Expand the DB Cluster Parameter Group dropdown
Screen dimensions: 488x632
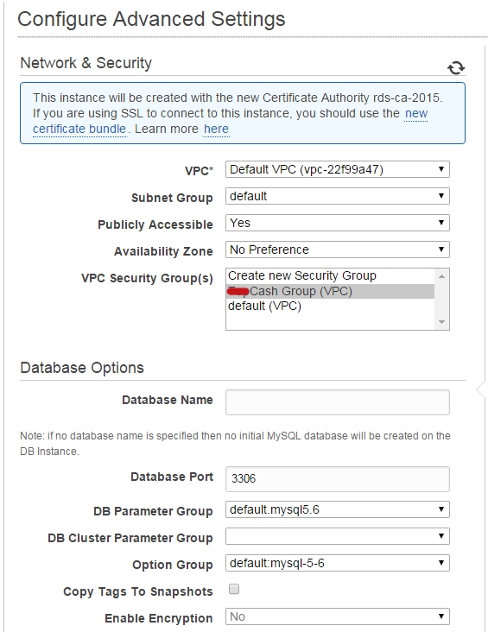338,536
